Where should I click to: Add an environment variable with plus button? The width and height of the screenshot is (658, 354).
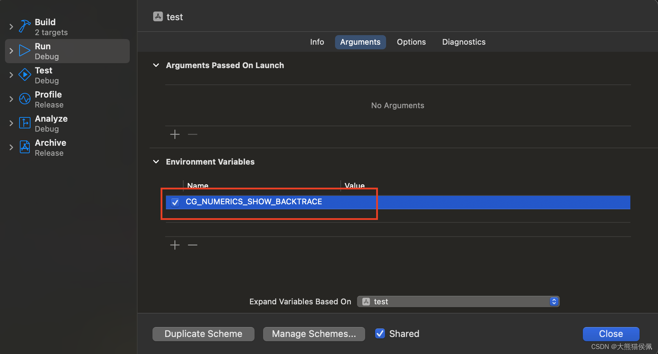175,245
